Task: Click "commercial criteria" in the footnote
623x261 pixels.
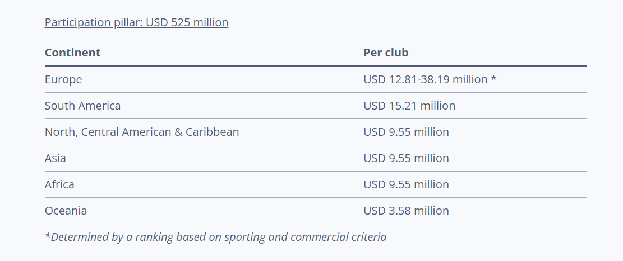Action: (338, 237)
